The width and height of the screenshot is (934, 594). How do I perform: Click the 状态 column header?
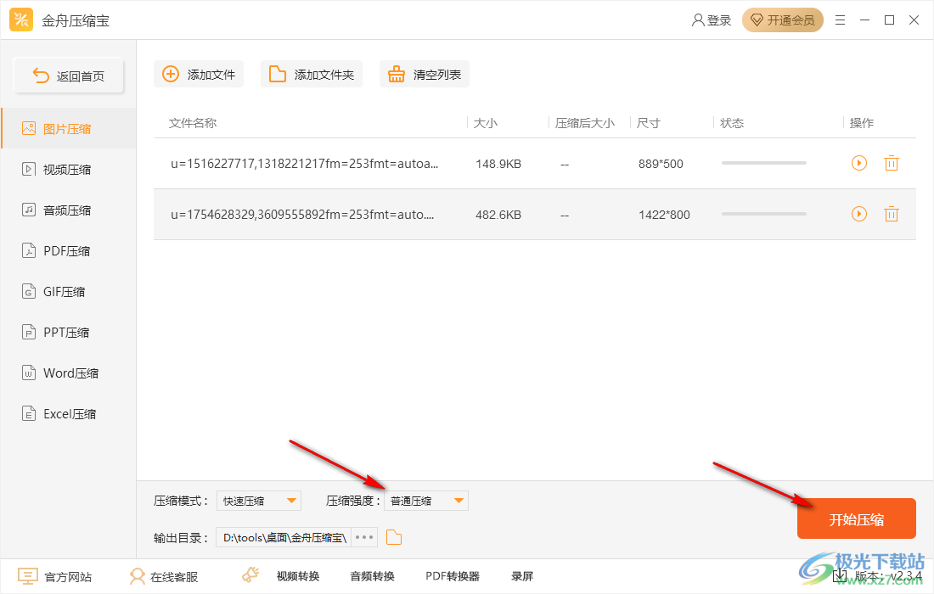732,123
